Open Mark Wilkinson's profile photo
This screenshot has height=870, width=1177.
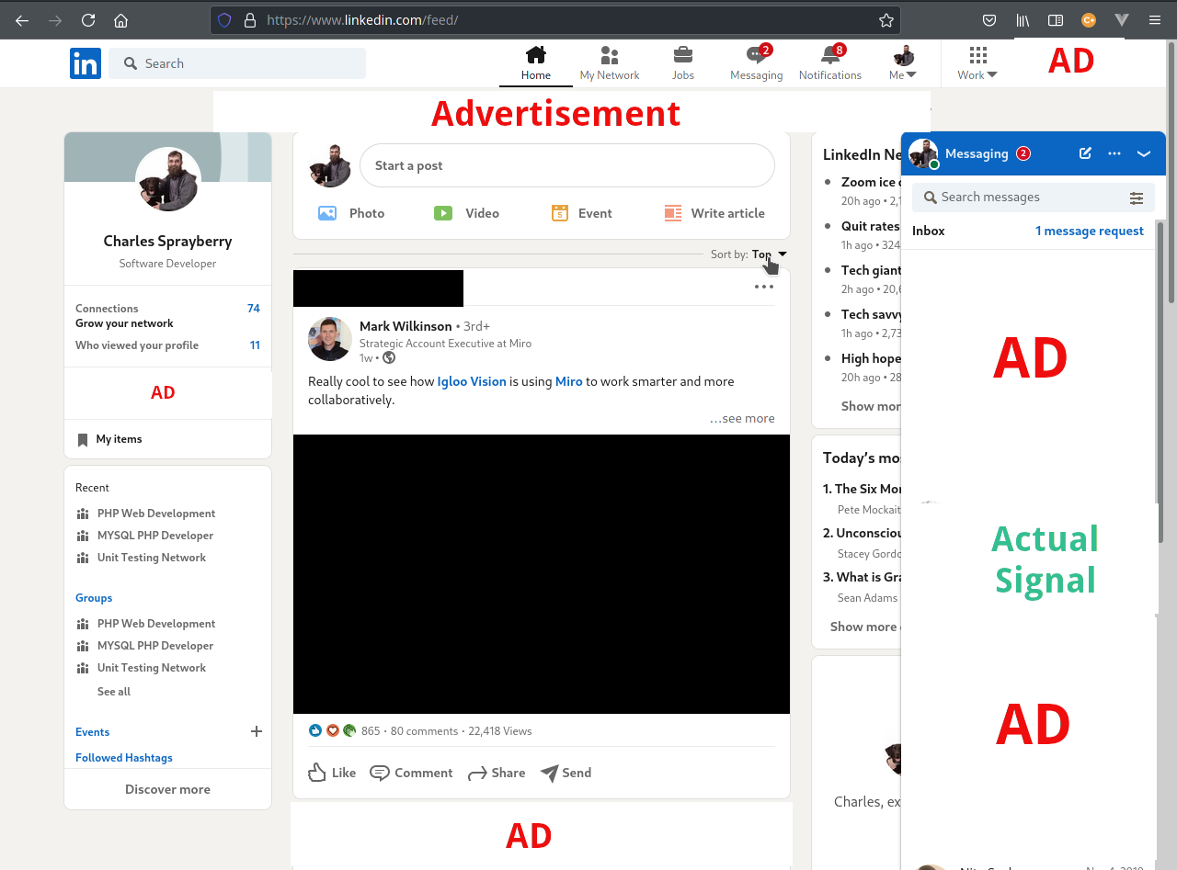(x=330, y=339)
